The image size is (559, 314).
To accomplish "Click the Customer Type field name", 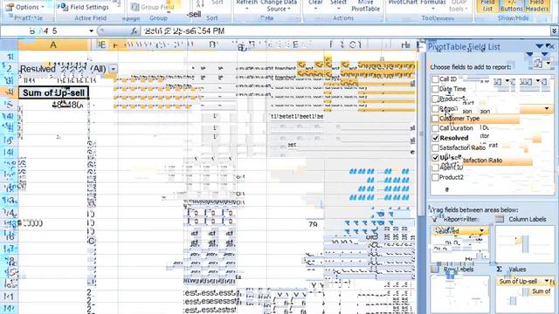I will coord(459,119).
